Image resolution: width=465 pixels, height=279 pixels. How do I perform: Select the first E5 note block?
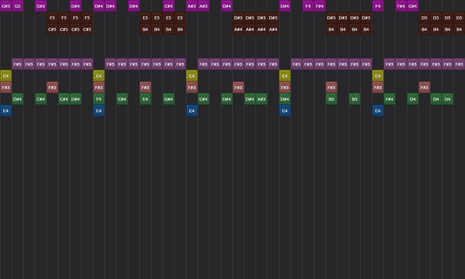[145, 17]
